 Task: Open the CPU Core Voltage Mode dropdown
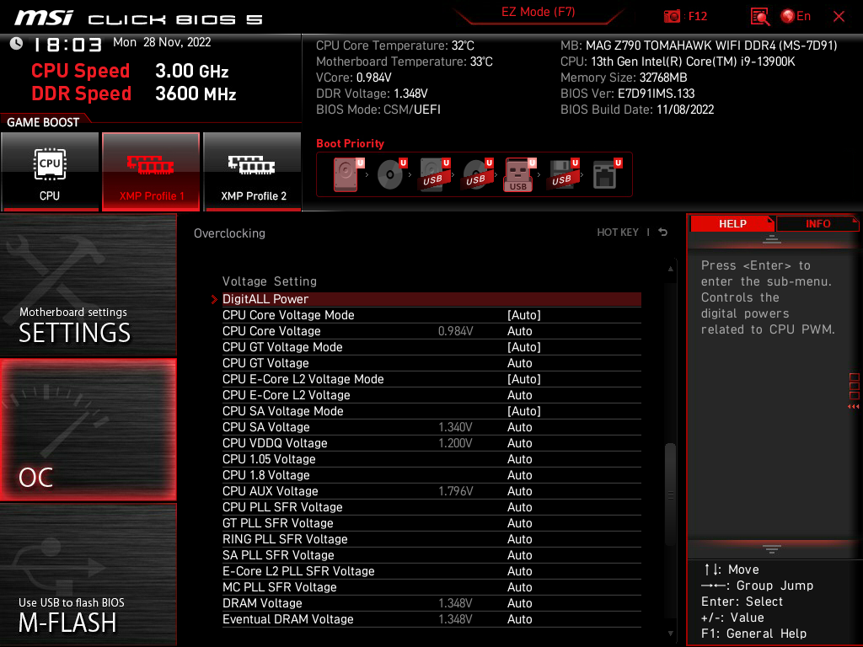tap(524, 315)
